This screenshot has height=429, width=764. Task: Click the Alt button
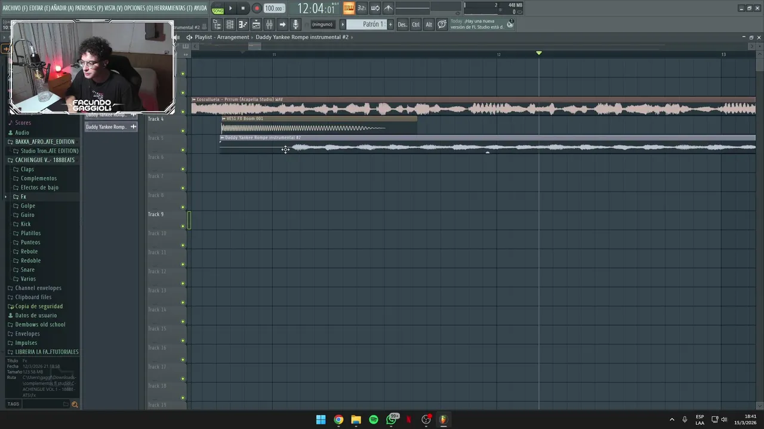coord(429,24)
